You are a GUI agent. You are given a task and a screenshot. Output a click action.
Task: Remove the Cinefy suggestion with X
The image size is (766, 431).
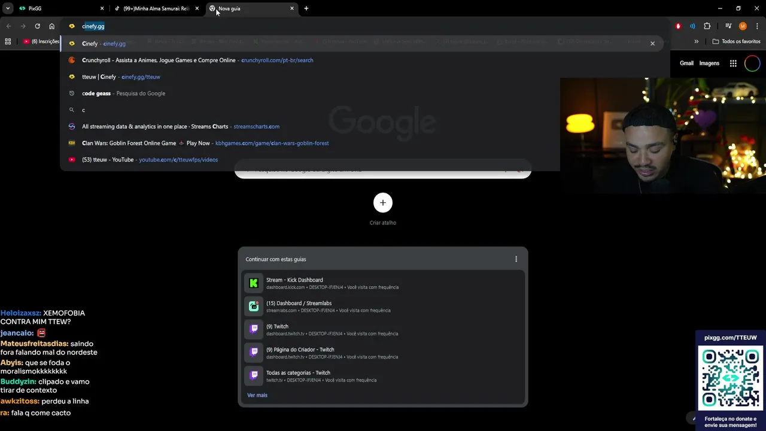pyautogui.click(x=652, y=44)
